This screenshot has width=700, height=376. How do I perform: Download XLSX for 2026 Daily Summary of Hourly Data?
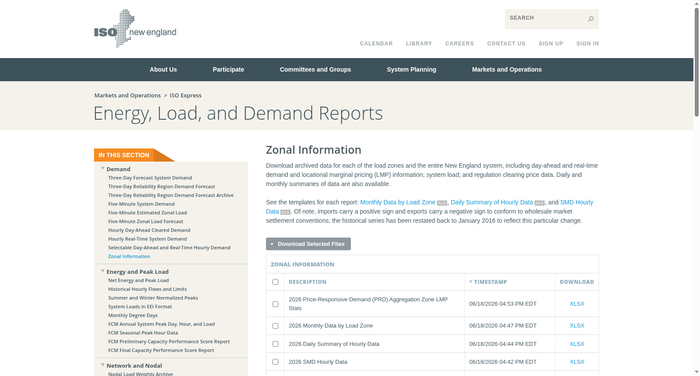pyautogui.click(x=577, y=344)
